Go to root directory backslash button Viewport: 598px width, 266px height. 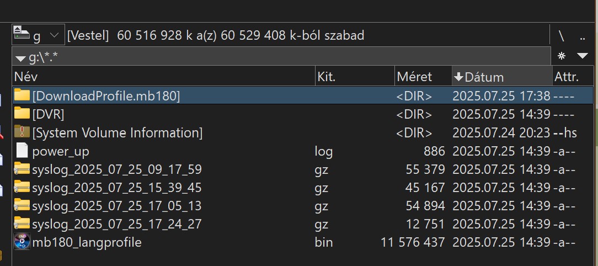562,36
